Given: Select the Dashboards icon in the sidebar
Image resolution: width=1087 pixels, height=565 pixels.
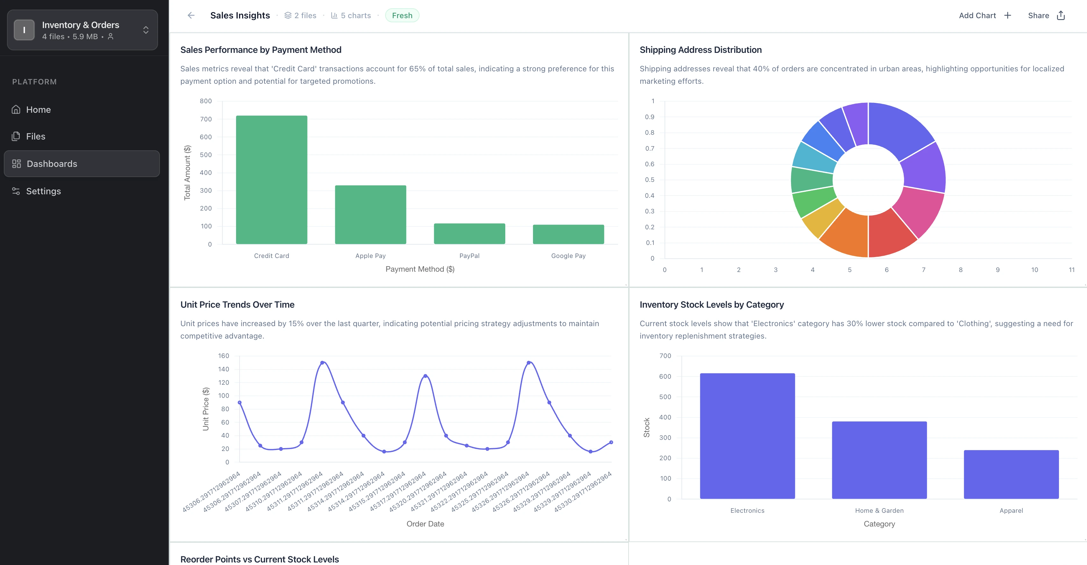Looking at the screenshot, I should pos(17,164).
